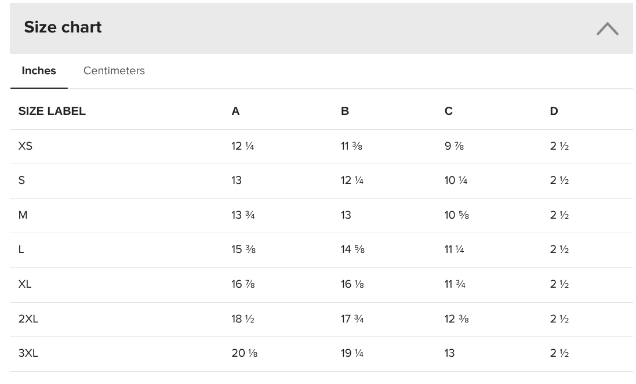Image resolution: width=636 pixels, height=384 pixels.
Task: Select the L size row label
Action: [x=21, y=249]
